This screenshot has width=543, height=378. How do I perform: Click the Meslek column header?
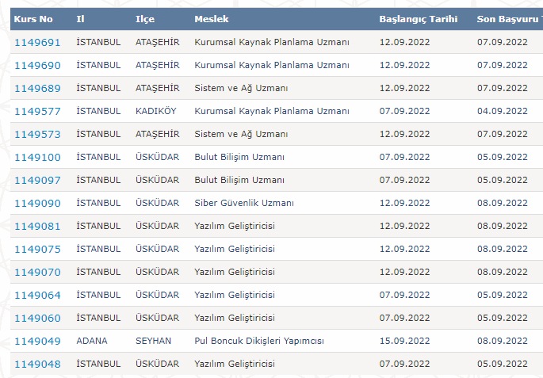click(210, 19)
